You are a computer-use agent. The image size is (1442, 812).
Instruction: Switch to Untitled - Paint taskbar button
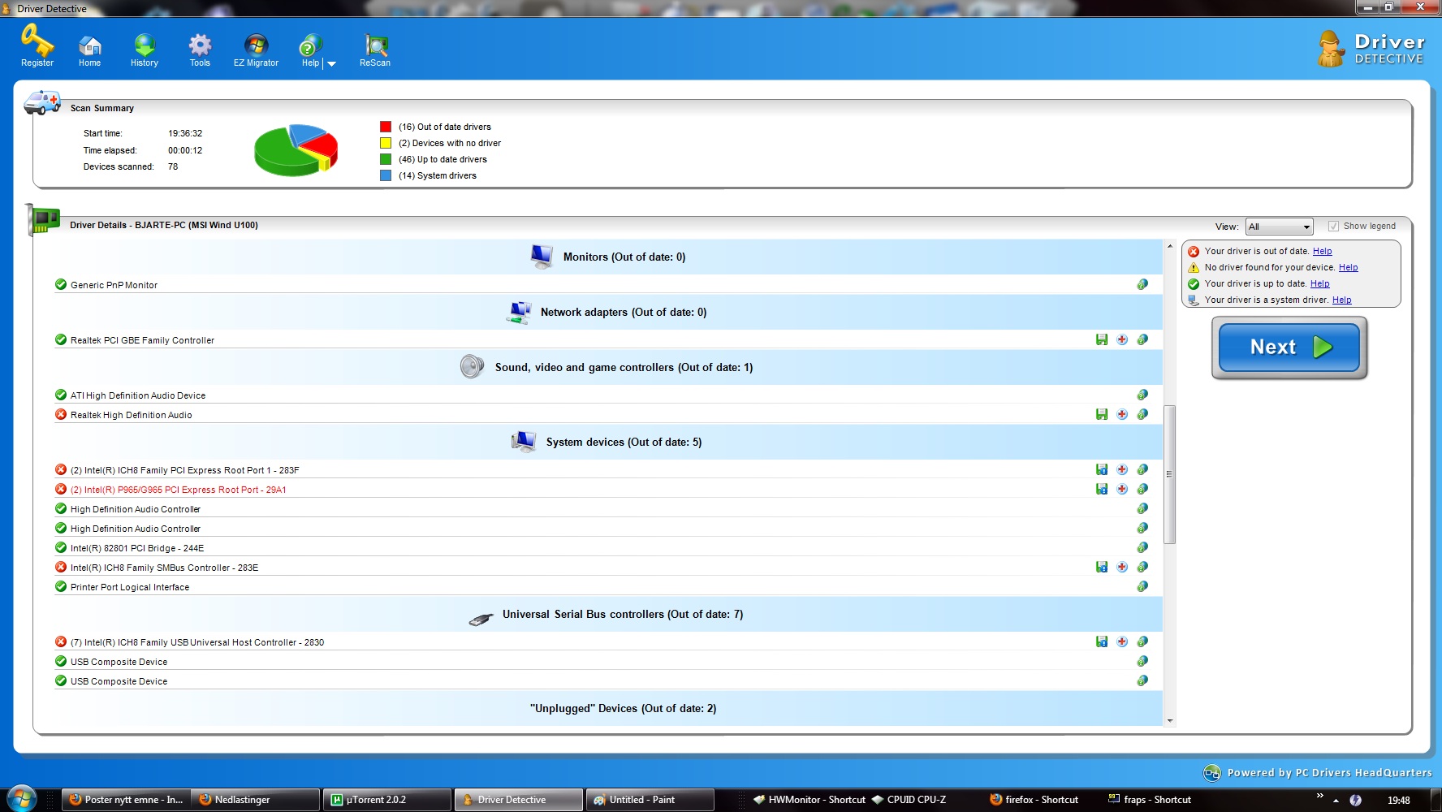click(649, 800)
